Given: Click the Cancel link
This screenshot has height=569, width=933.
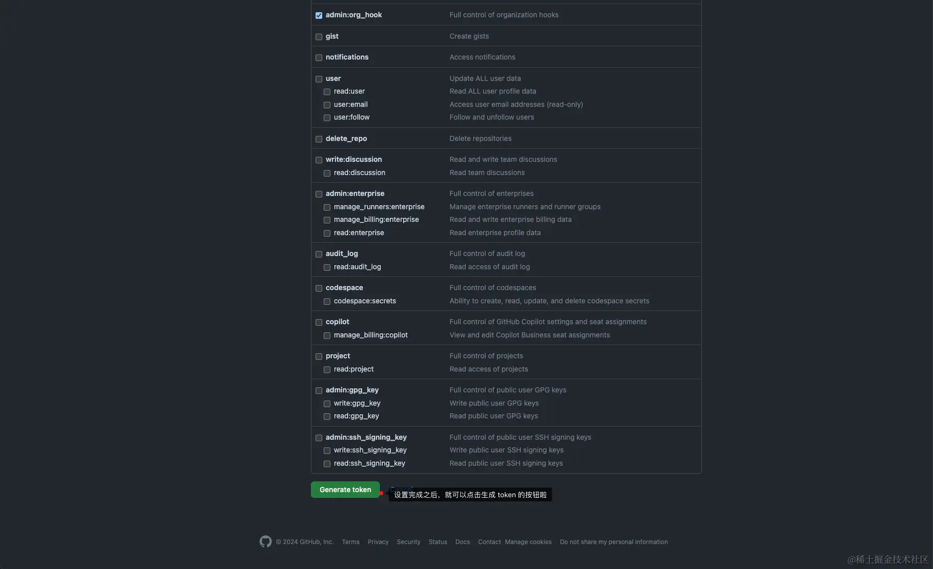Looking at the screenshot, I should (402, 489).
